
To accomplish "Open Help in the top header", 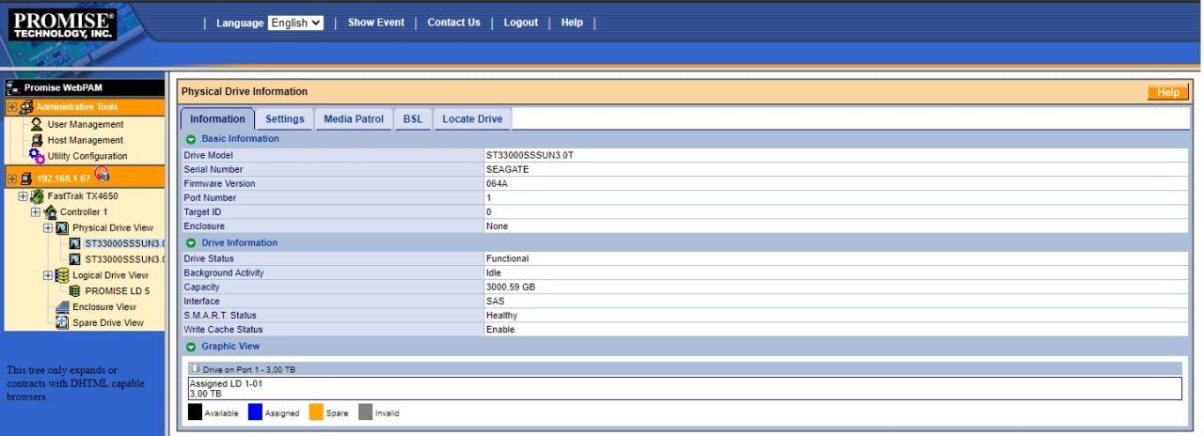I will pos(572,23).
